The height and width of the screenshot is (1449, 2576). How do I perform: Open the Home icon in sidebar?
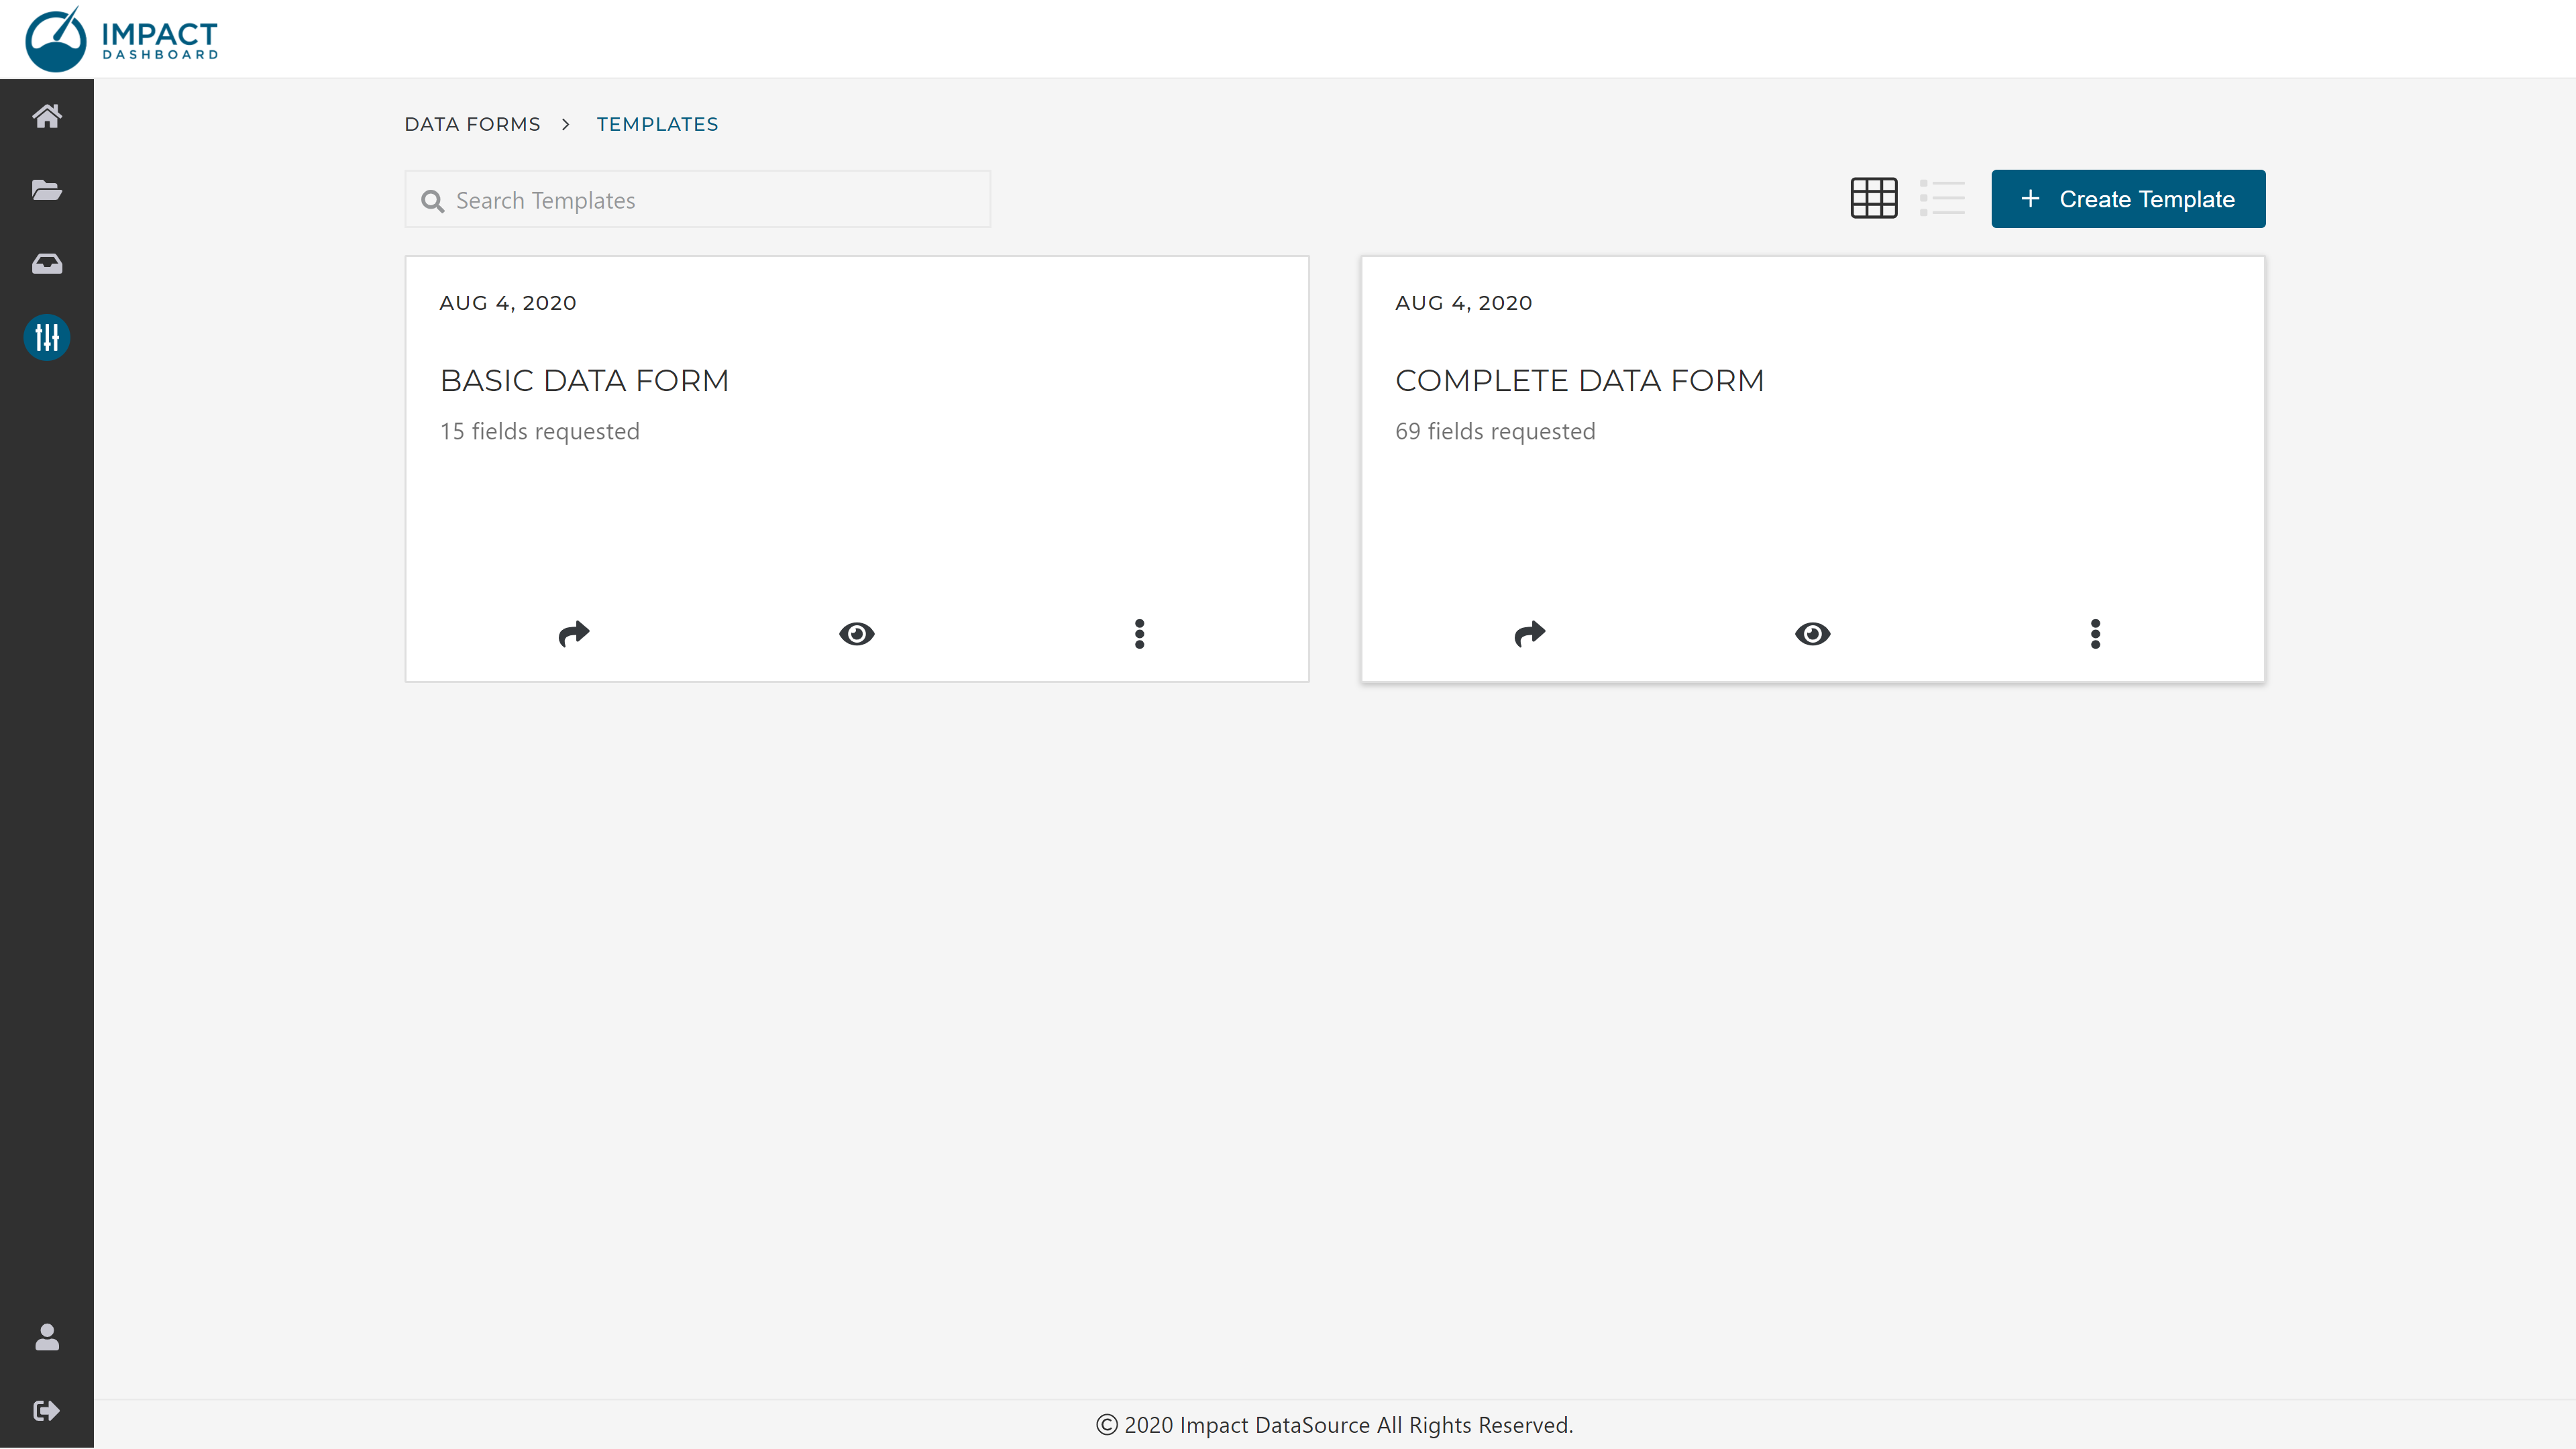point(47,116)
